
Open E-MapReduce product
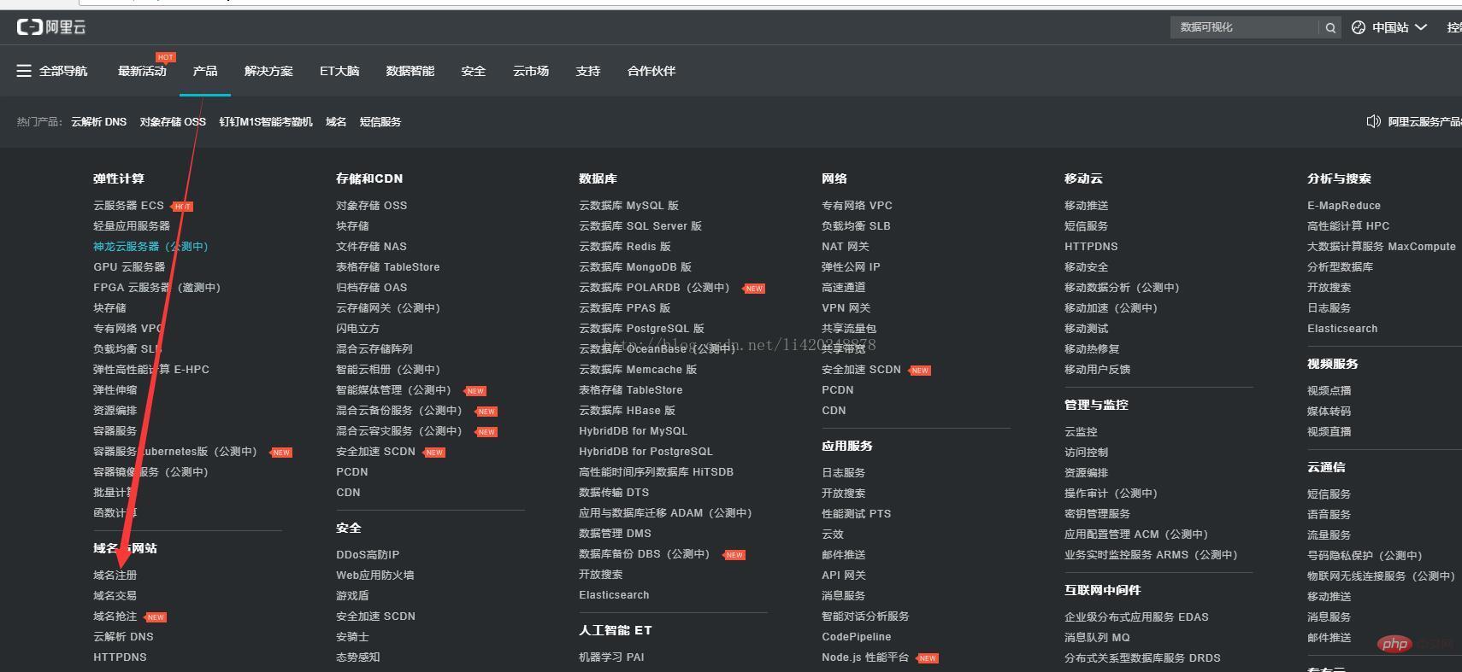pos(1344,206)
